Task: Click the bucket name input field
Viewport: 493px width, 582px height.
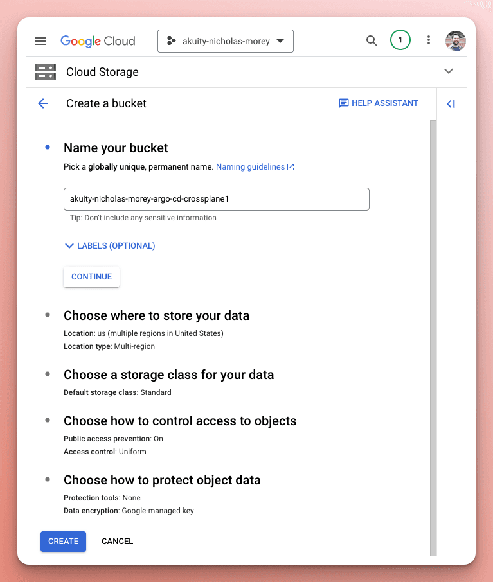Action: point(216,199)
